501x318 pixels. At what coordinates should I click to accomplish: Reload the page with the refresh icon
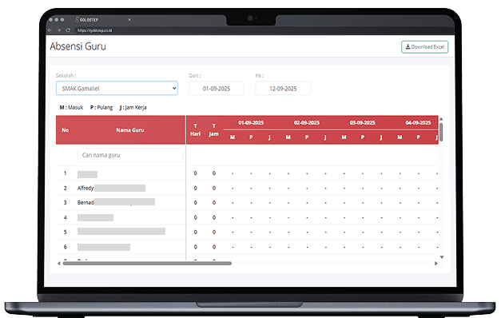tap(68, 30)
